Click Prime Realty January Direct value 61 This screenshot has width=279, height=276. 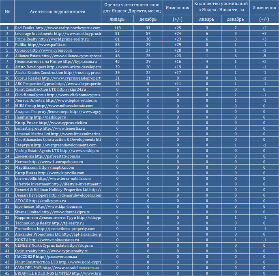(117, 39)
